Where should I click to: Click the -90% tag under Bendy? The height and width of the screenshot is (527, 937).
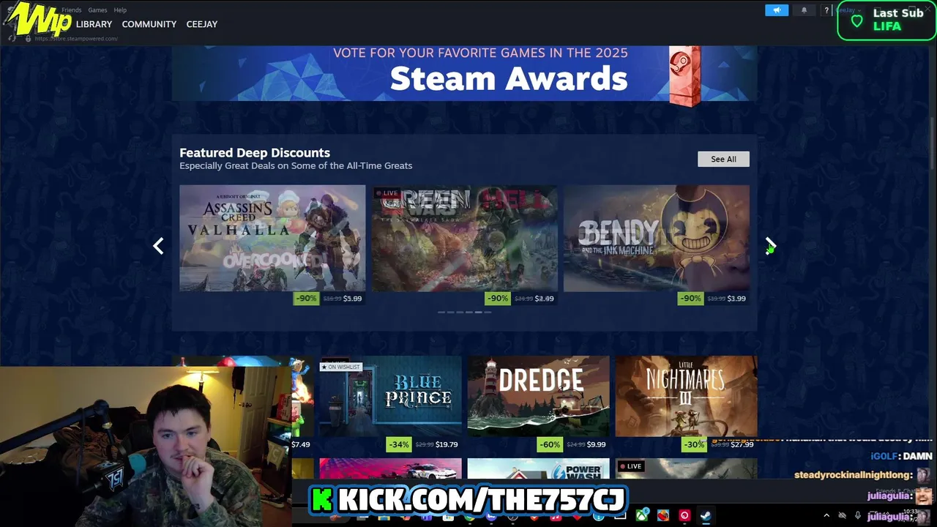(690, 298)
